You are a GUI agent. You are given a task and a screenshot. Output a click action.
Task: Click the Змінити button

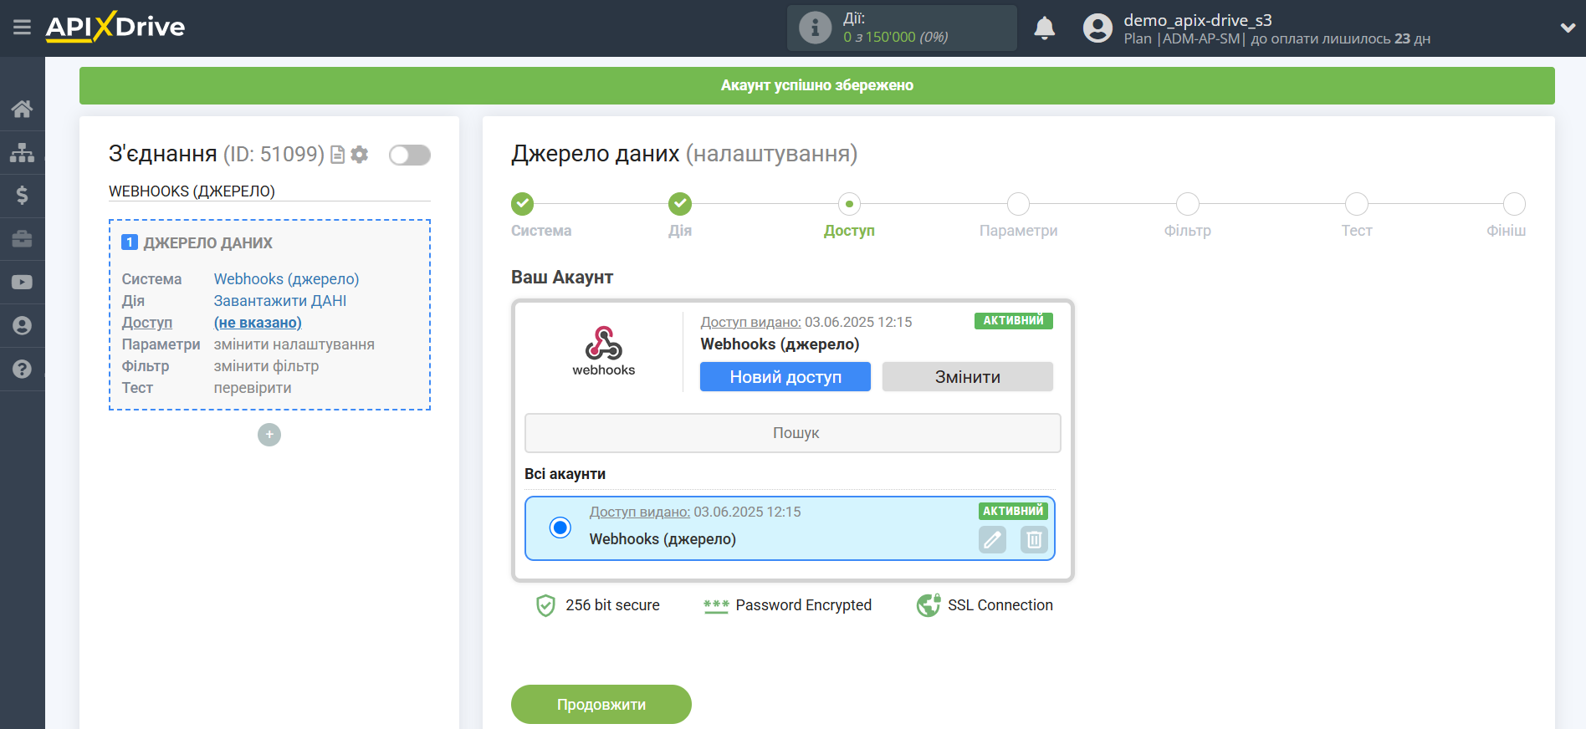pyautogui.click(x=968, y=377)
